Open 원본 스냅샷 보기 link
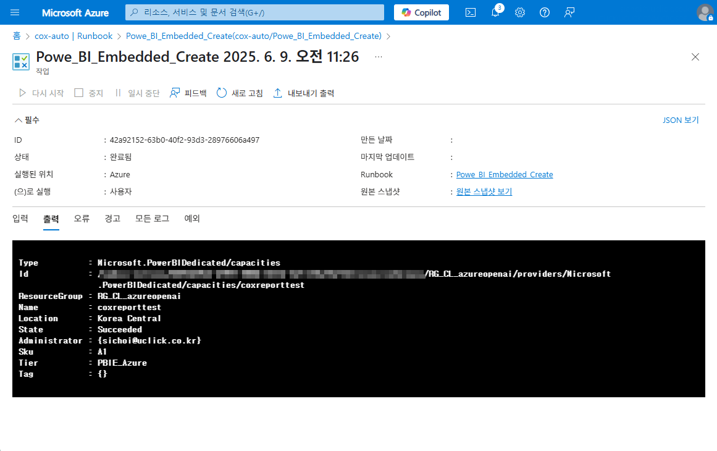 click(x=484, y=192)
